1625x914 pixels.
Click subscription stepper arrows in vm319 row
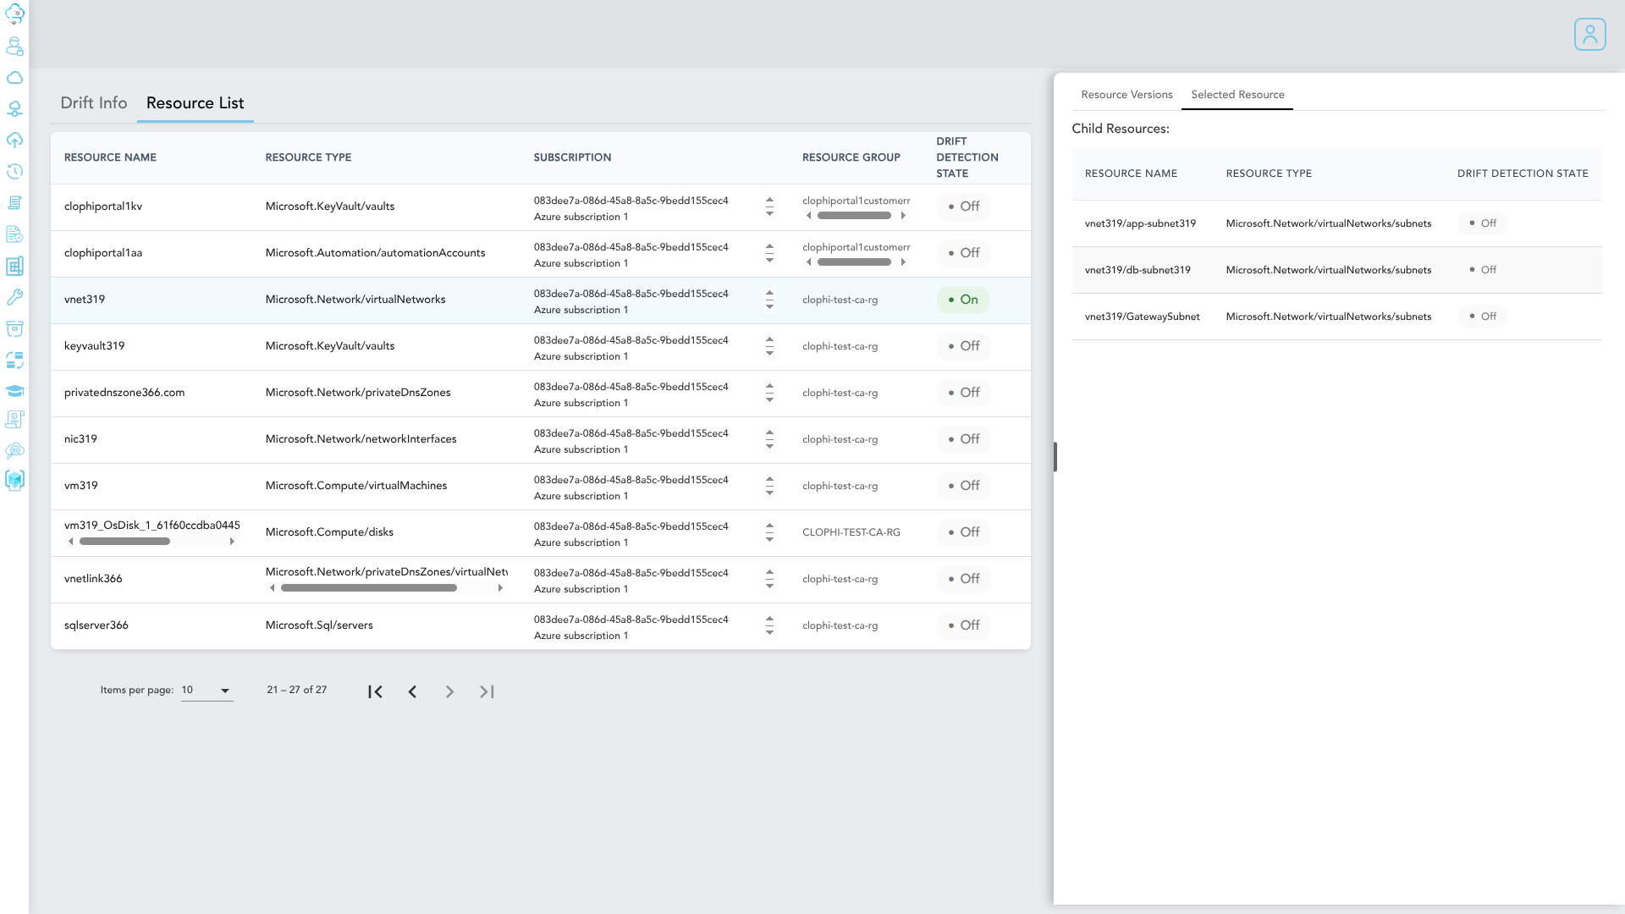click(x=769, y=486)
